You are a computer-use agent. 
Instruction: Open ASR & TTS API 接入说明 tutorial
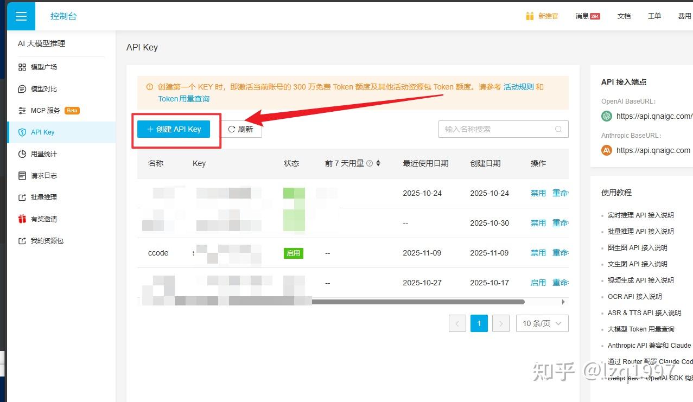click(x=644, y=313)
